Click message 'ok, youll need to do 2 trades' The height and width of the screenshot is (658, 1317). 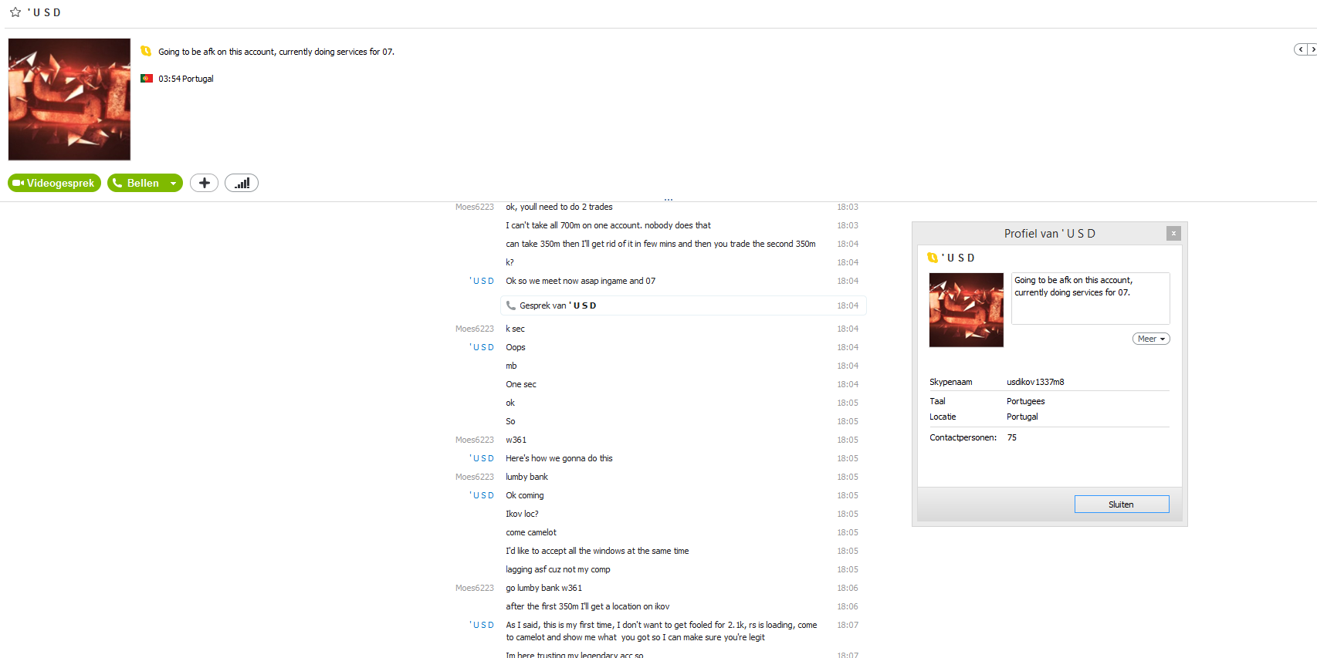(x=559, y=207)
